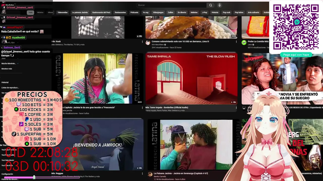Open title 'La Paisana Jacinta - Jacinta en Serenazgo'
Viewport: 323px width, 181px height.
tap(181, 173)
